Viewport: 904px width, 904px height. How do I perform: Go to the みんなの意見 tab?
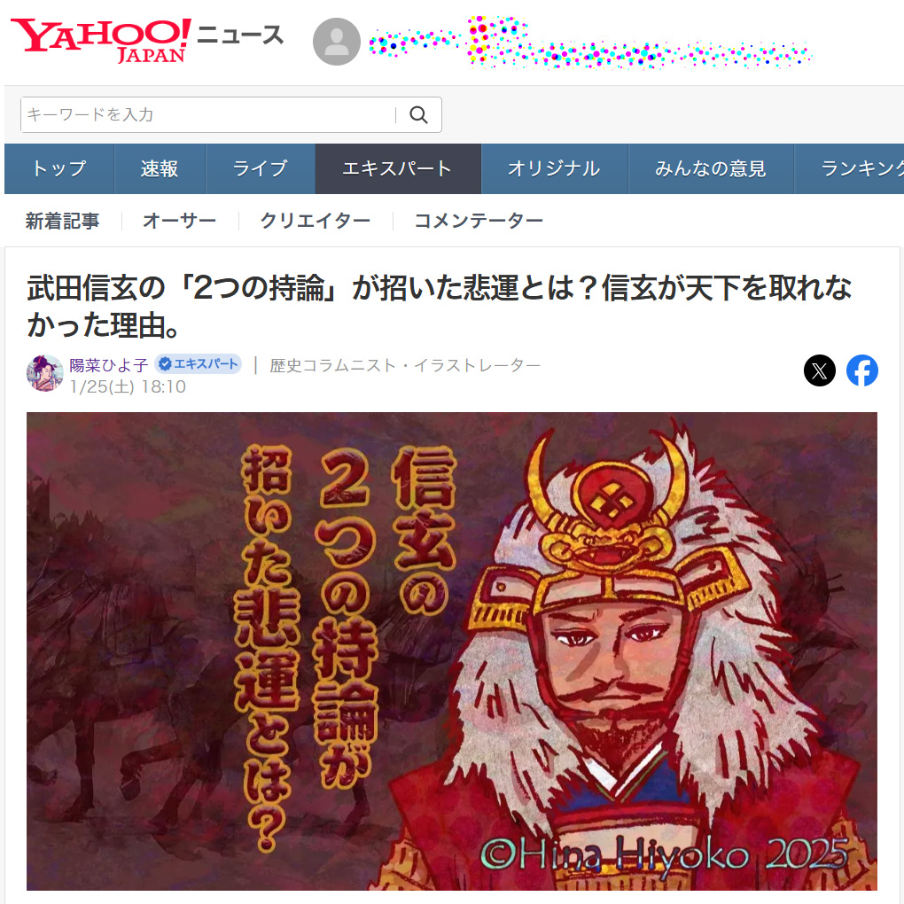coord(710,168)
